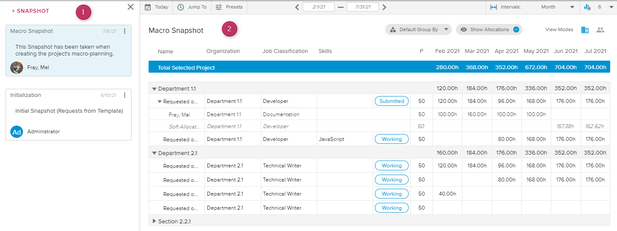Go to previous date range arrow
The width and height of the screenshot is (617, 231).
tap(297, 7)
